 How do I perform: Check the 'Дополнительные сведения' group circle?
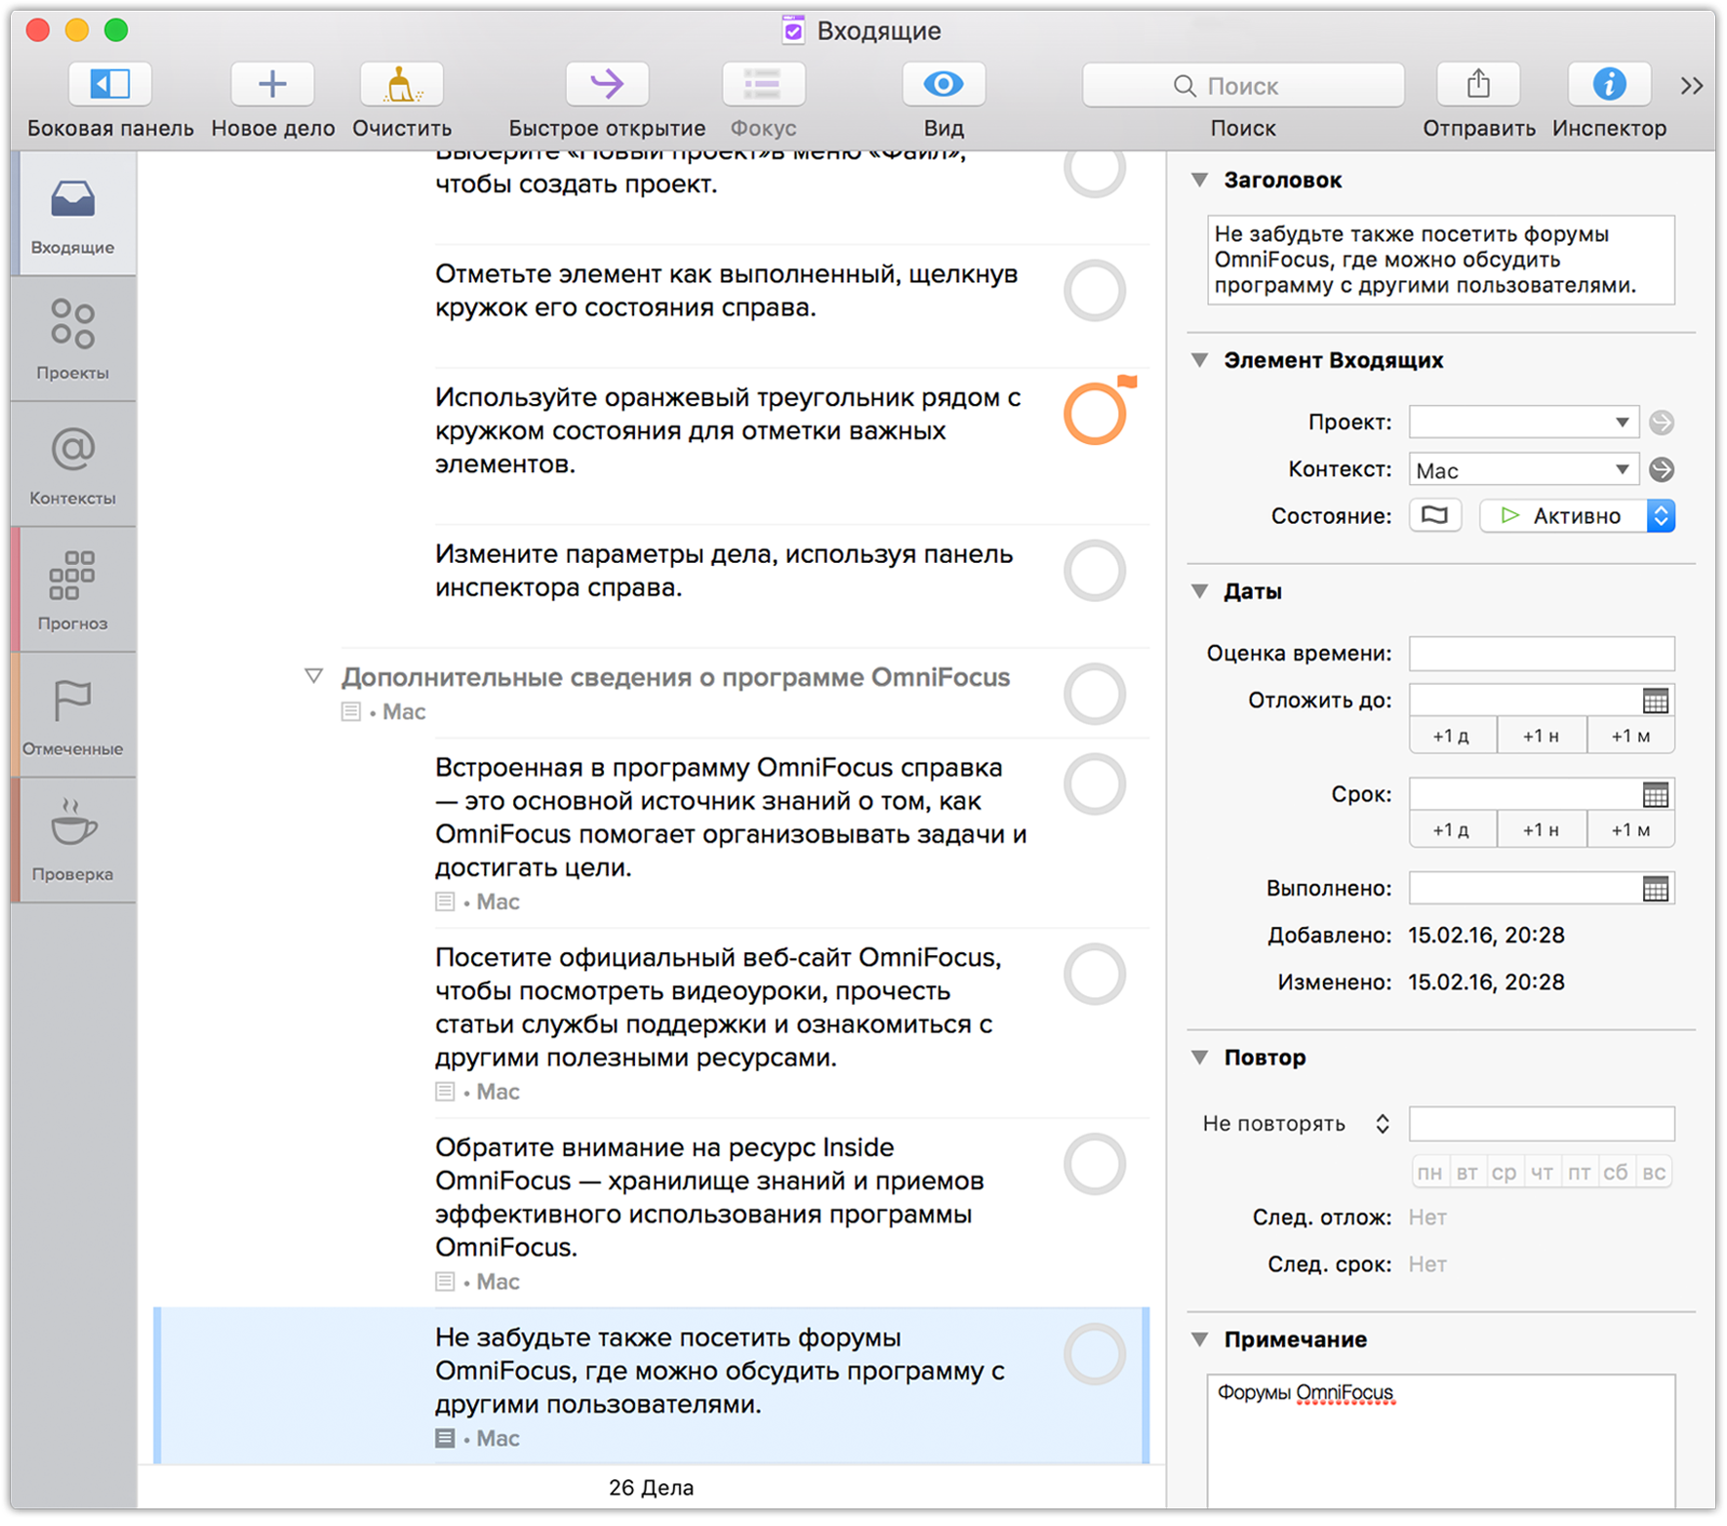pyautogui.click(x=1094, y=694)
